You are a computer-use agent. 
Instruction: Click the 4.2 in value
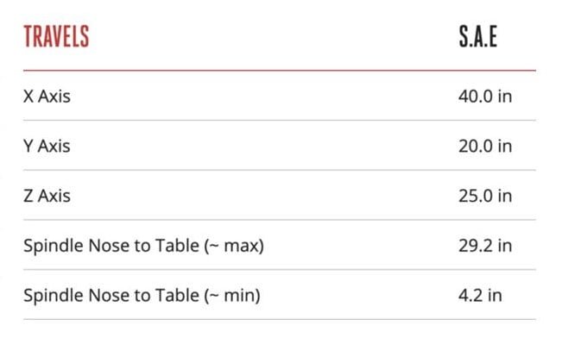click(480, 296)
